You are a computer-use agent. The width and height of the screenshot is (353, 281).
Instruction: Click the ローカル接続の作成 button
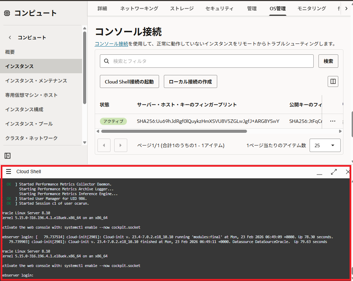(x=190, y=82)
